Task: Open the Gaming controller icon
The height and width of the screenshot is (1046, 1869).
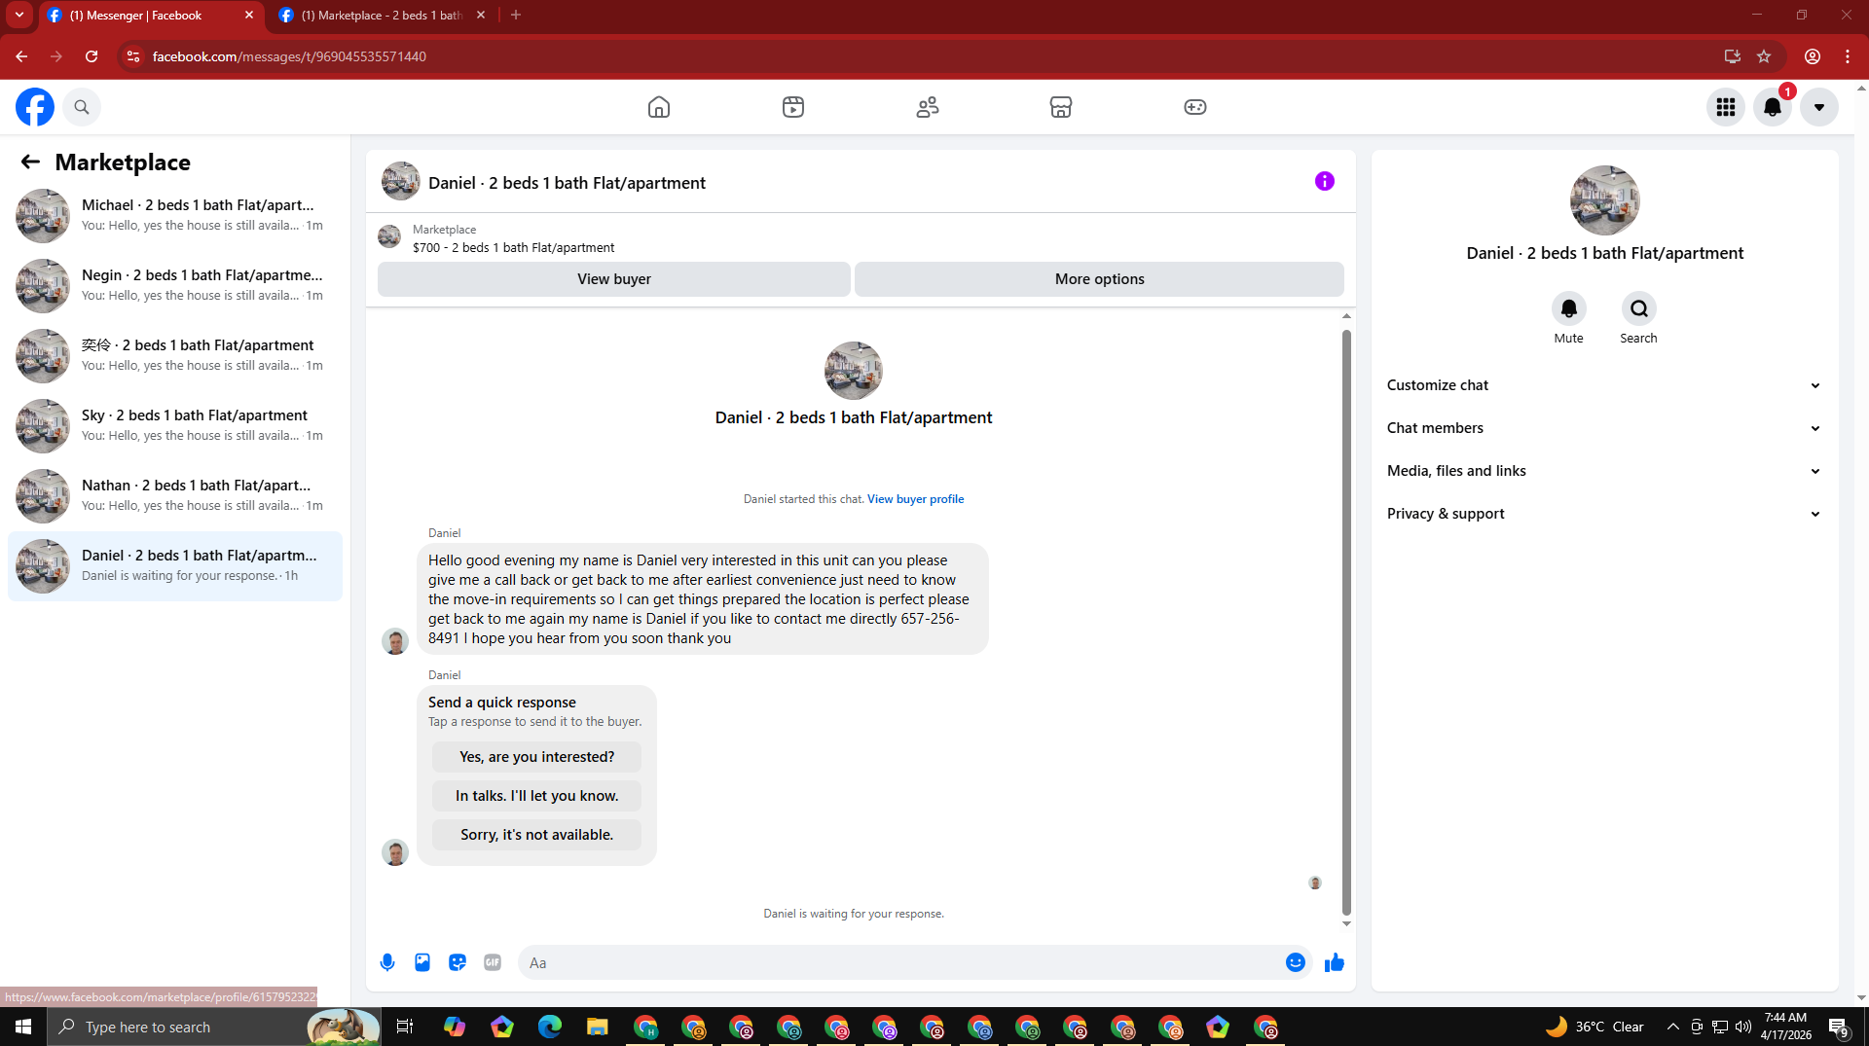Action: click(x=1195, y=107)
